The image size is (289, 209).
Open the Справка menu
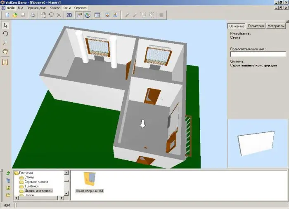click(81, 8)
